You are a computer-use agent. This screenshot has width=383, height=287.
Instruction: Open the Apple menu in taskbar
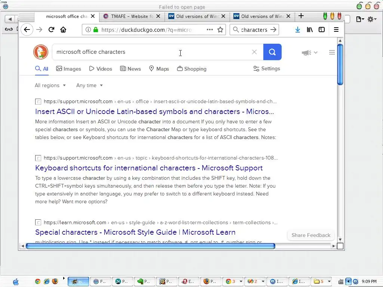16,282
